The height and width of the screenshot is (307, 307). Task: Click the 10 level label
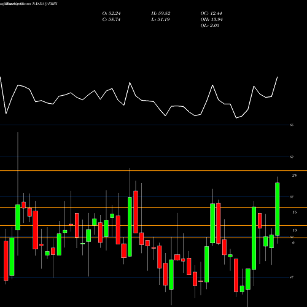294,230
